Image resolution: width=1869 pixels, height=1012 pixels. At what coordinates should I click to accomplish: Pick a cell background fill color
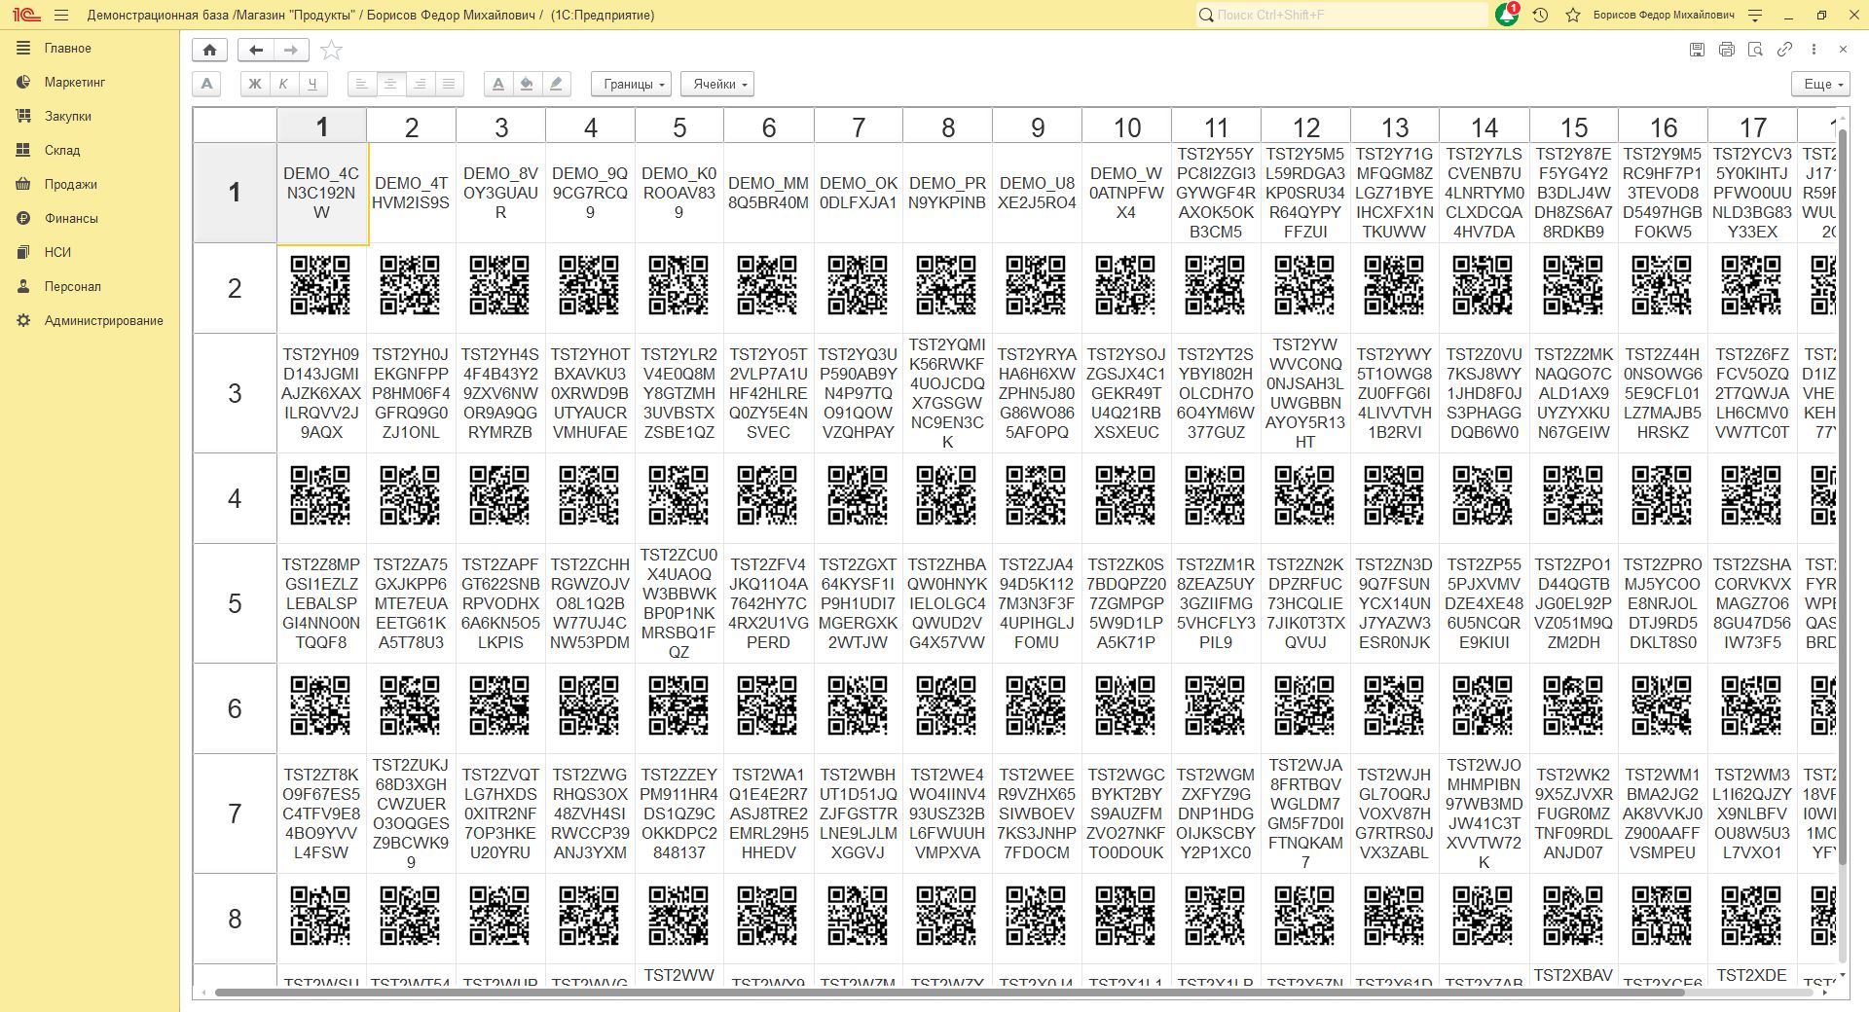tap(527, 84)
